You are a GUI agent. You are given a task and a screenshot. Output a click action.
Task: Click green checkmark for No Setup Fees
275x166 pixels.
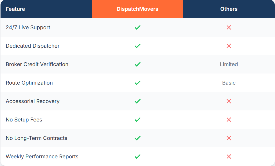coord(137,120)
